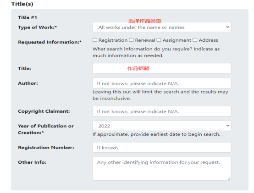Click the Address label text

tap(208, 40)
